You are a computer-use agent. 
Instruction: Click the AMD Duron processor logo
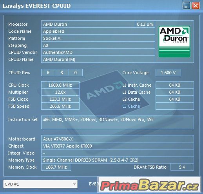pos(174,42)
